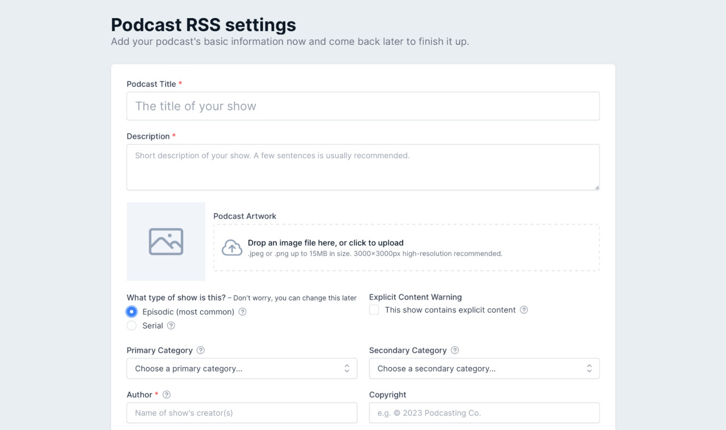Open the Primary Category help tooltip
This screenshot has height=430, width=726.
tap(200, 350)
